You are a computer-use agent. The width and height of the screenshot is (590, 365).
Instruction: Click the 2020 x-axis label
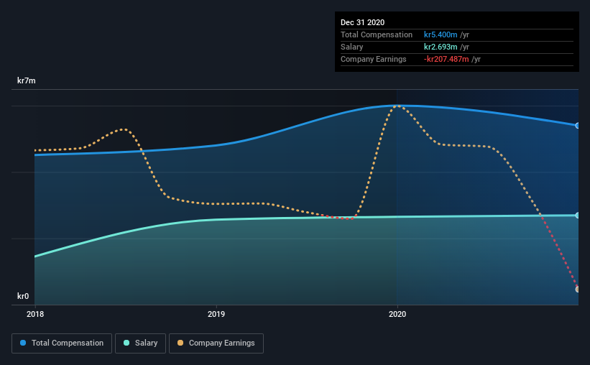click(x=397, y=314)
